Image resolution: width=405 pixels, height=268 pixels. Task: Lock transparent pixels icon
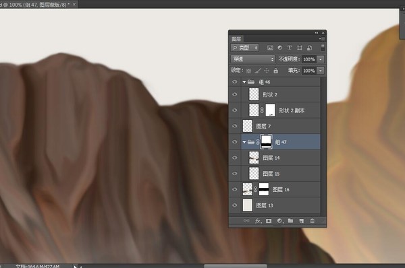point(248,71)
